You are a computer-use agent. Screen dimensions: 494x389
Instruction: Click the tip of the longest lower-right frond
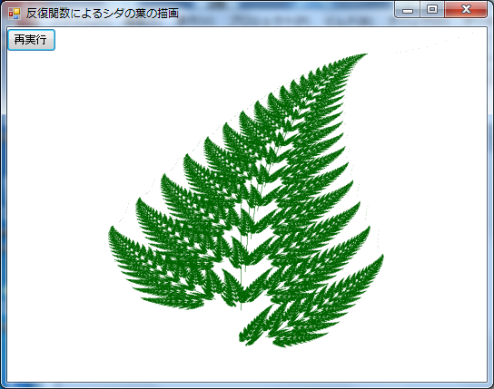[x=382, y=257]
